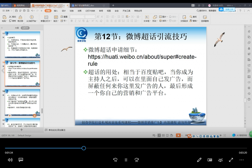Click the notes area 单击此处添加备注

(x=57, y=130)
